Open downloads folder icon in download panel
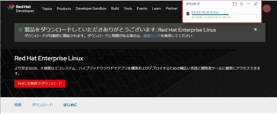This screenshot has height=114, width=277. [x=235, y=4]
